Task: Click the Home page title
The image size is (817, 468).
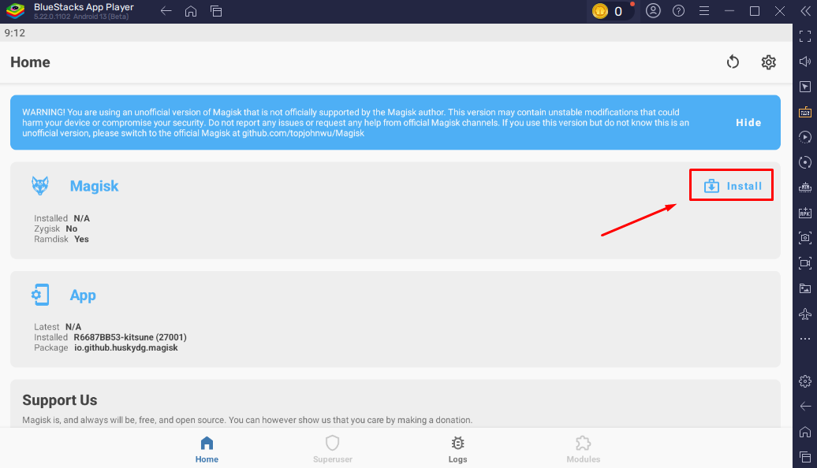Action: coord(30,62)
